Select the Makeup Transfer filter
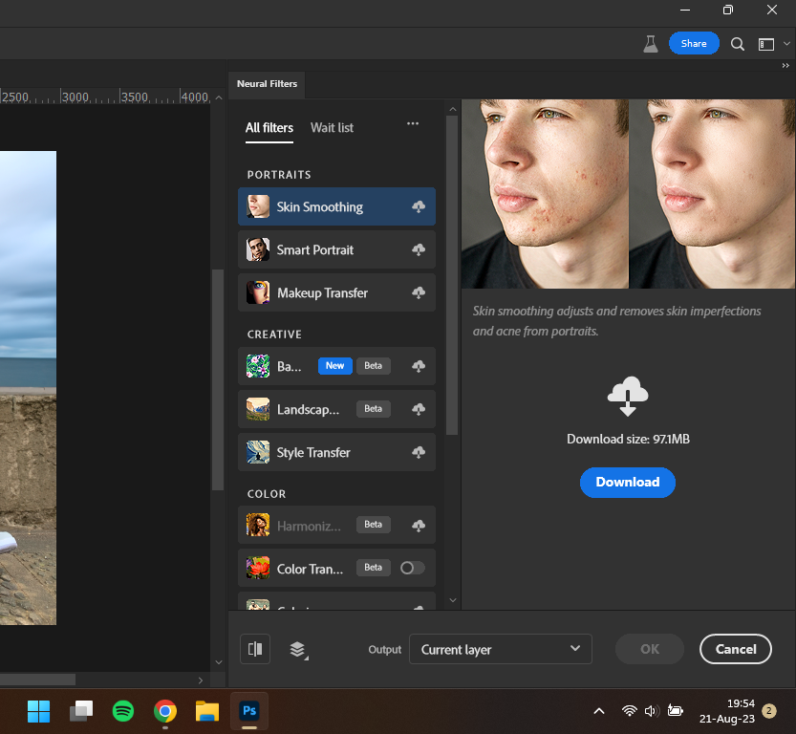 pos(336,292)
